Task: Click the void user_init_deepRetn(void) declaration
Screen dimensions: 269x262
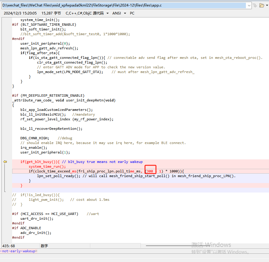Action: click(86, 100)
